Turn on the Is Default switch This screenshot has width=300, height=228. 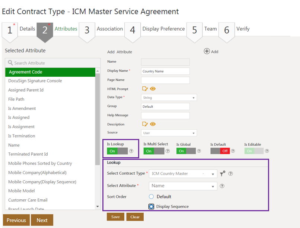coord(220,151)
